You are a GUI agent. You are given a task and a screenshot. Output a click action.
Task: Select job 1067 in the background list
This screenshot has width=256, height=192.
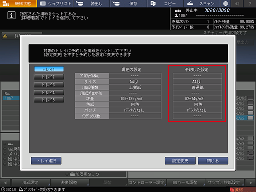[11, 98]
